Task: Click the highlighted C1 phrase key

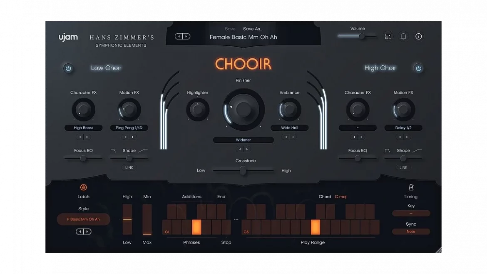Action: pyautogui.click(x=196, y=227)
